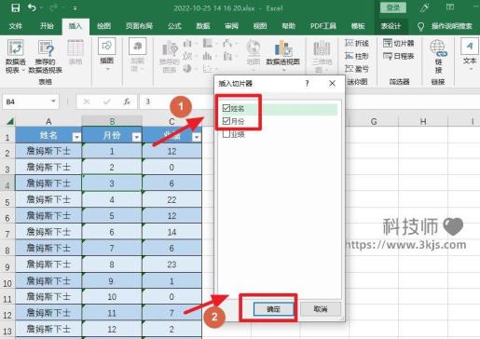Viewport: 480px width, 339px height.
Task: Open Recommended Charts (推荐的图表)
Action: tap(170, 57)
